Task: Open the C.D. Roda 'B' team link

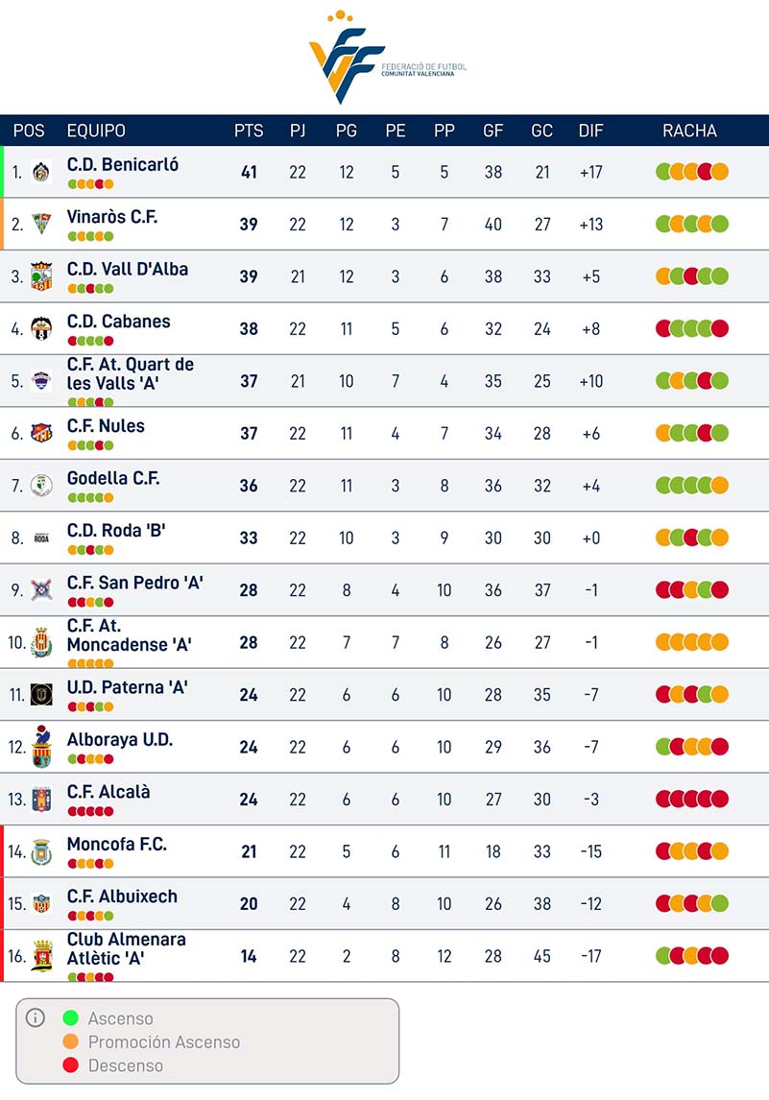Action: tap(116, 530)
